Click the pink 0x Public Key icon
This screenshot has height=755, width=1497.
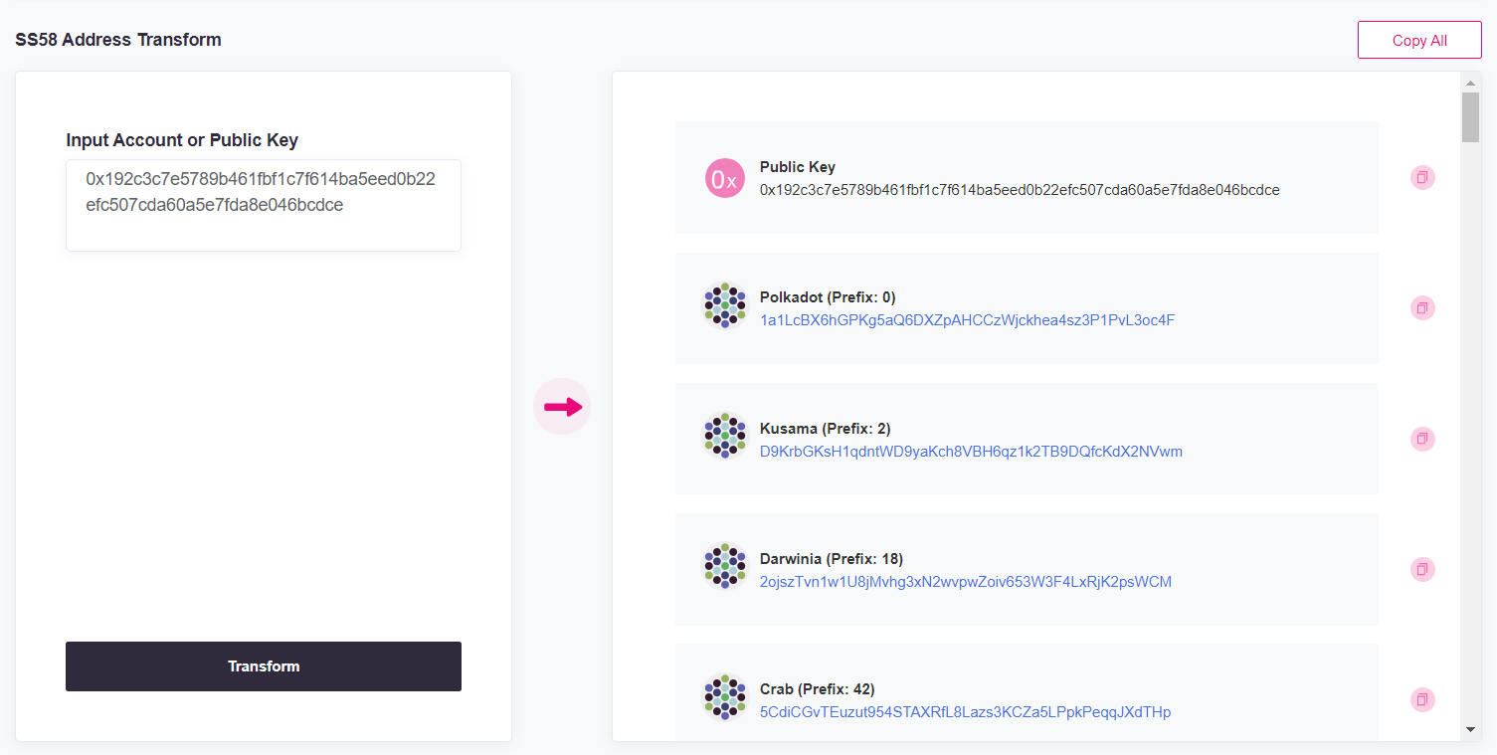pos(725,179)
